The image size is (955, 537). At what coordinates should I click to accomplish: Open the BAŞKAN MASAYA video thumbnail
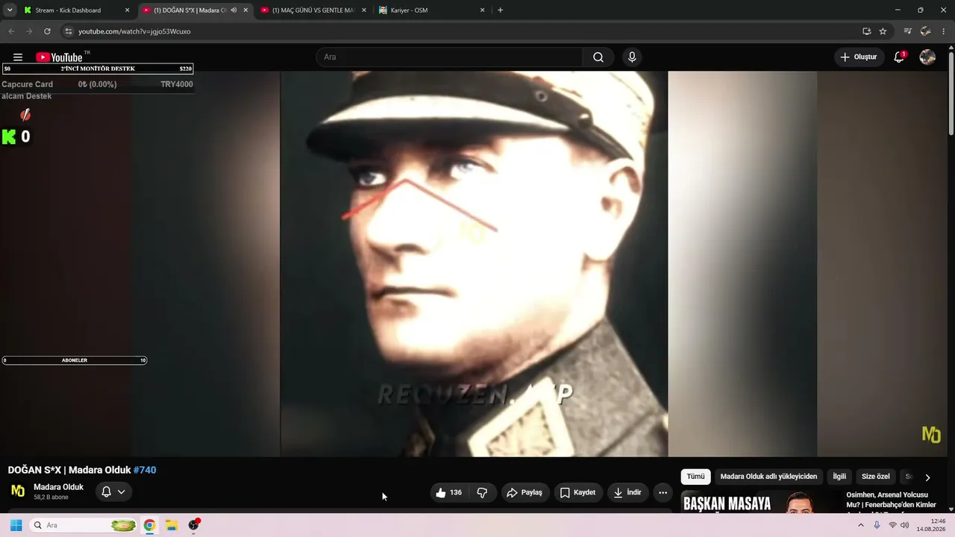760,503
